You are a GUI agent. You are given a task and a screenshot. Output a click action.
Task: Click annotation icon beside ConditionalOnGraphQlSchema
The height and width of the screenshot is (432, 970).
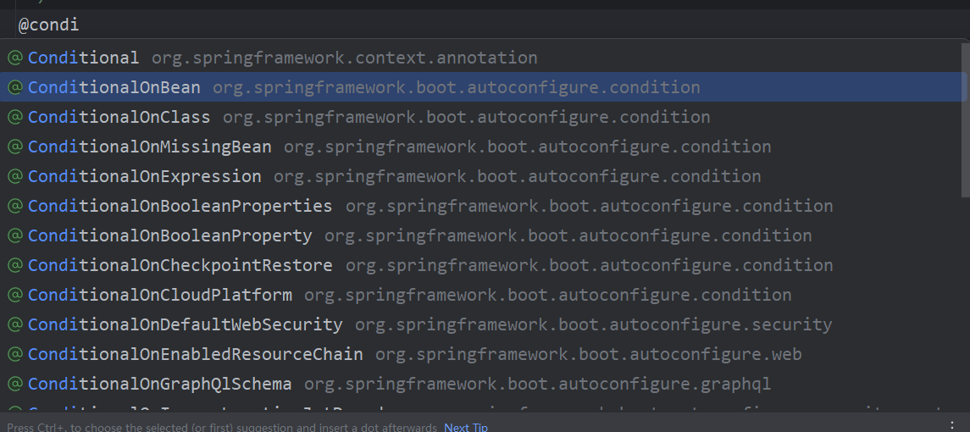tap(15, 384)
